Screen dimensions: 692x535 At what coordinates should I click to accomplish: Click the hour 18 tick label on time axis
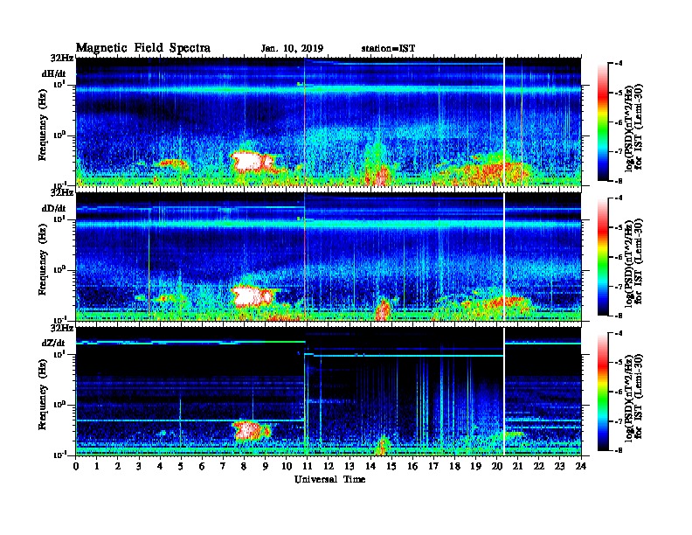454,466
